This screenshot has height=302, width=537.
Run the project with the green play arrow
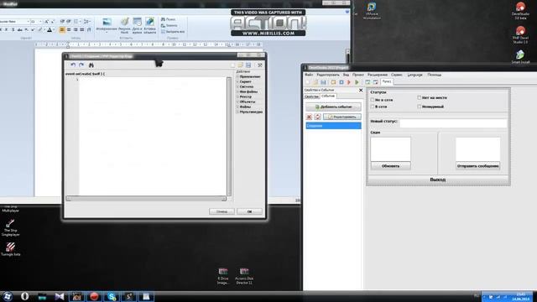pos(357,82)
